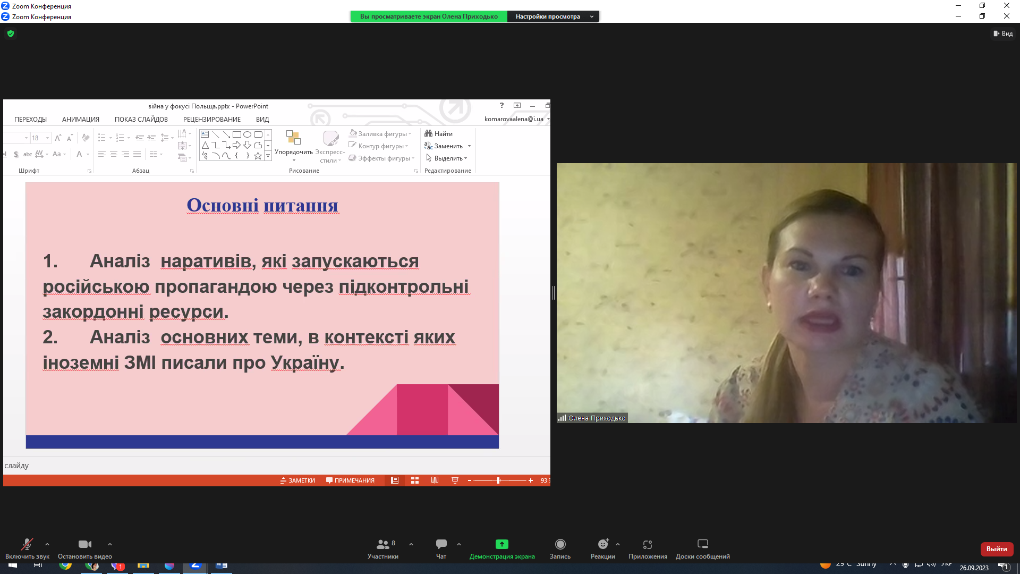Align text right
Image resolution: width=1020 pixels, height=574 pixels.
point(125,154)
